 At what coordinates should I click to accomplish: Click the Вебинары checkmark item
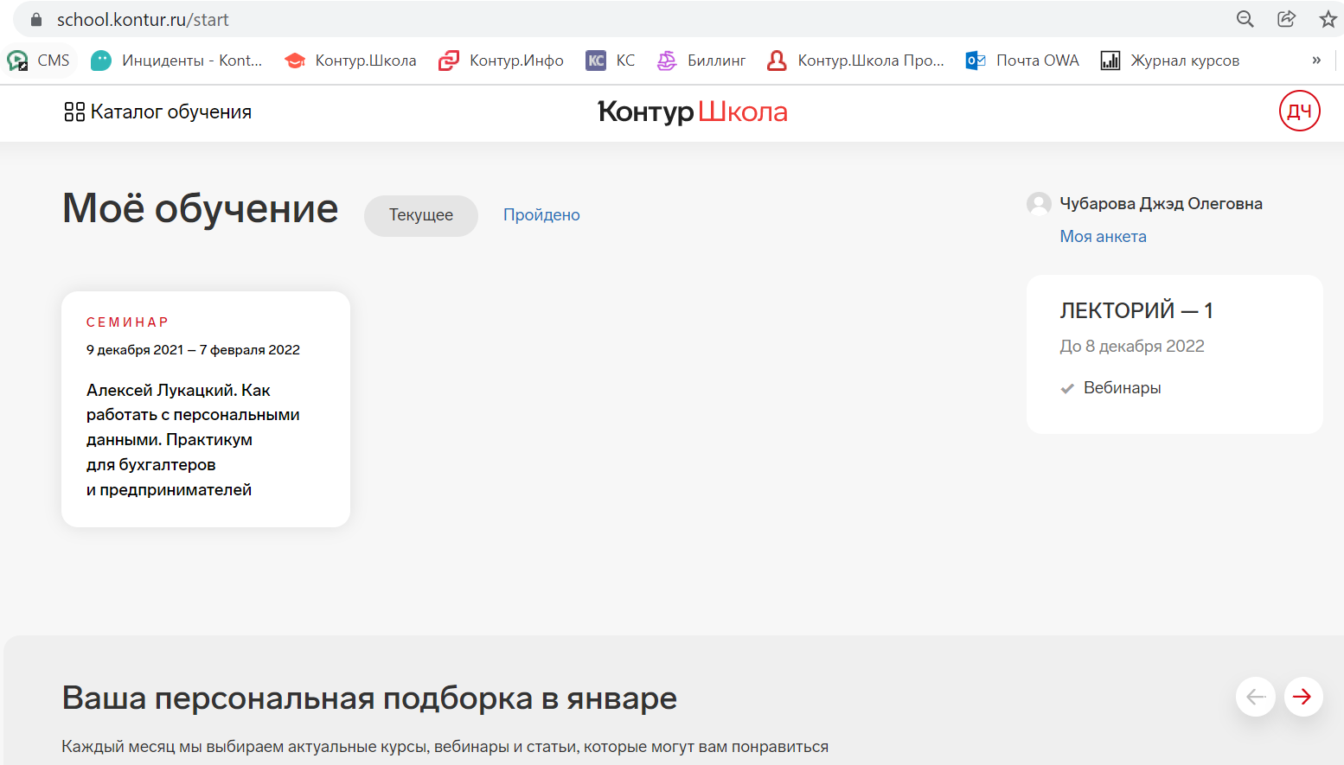click(1111, 388)
